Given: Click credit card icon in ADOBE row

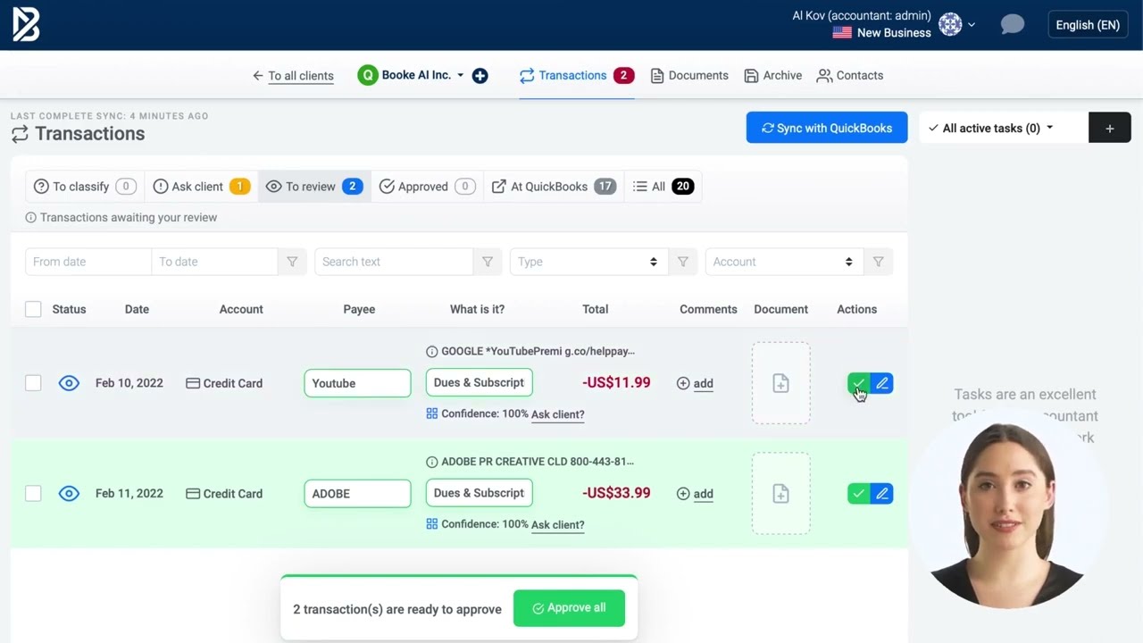Looking at the screenshot, I should coord(193,494).
